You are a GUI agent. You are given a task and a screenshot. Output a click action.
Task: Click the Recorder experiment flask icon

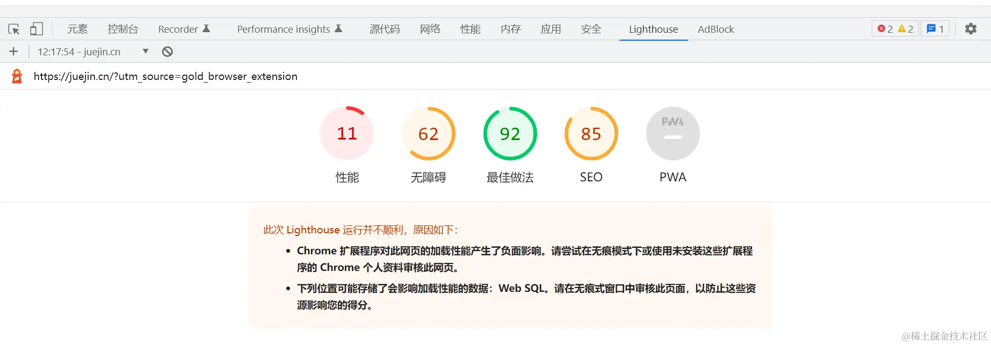click(x=206, y=28)
